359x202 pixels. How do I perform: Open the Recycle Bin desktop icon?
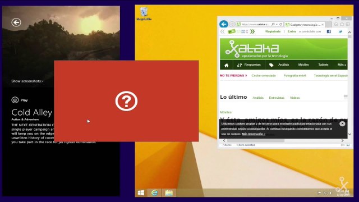click(x=144, y=13)
